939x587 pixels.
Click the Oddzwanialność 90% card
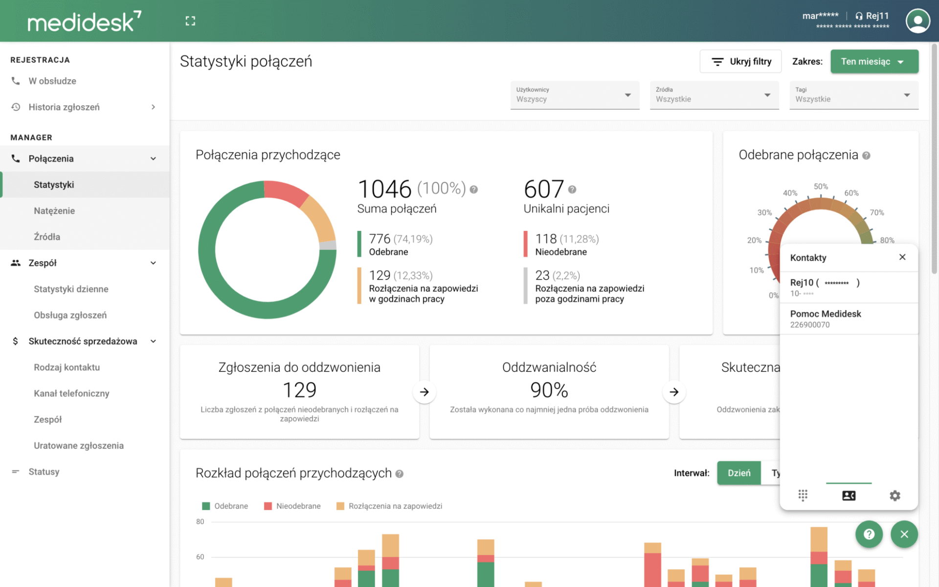(549, 392)
